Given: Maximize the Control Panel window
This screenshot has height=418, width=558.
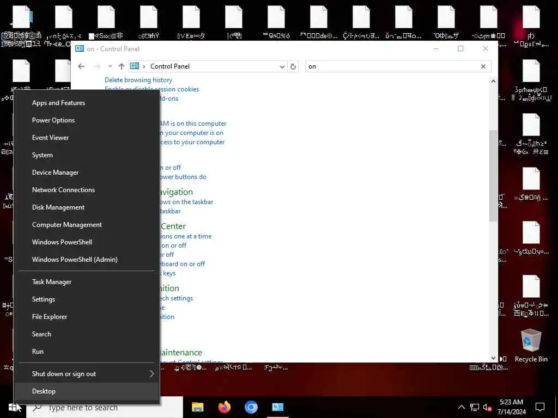Looking at the screenshot, I should [460, 48].
